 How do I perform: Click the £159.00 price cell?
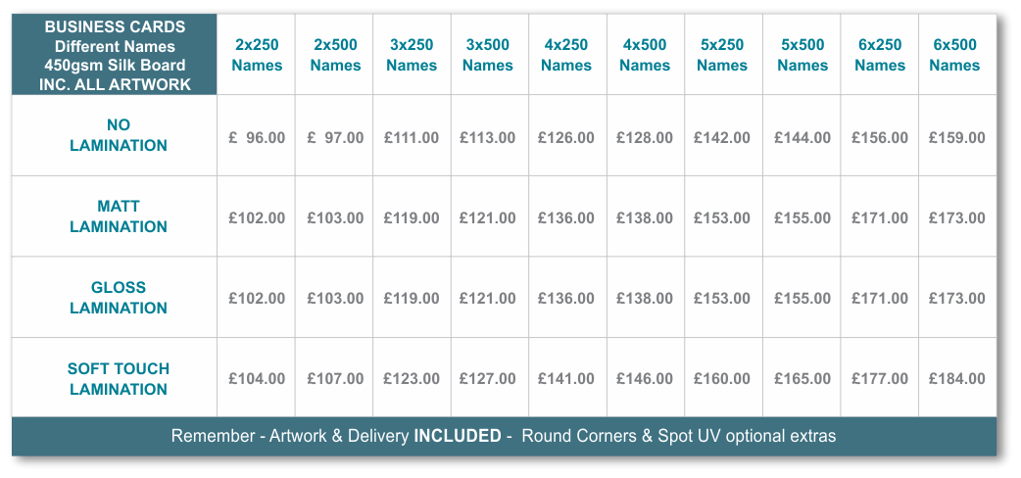(x=956, y=138)
